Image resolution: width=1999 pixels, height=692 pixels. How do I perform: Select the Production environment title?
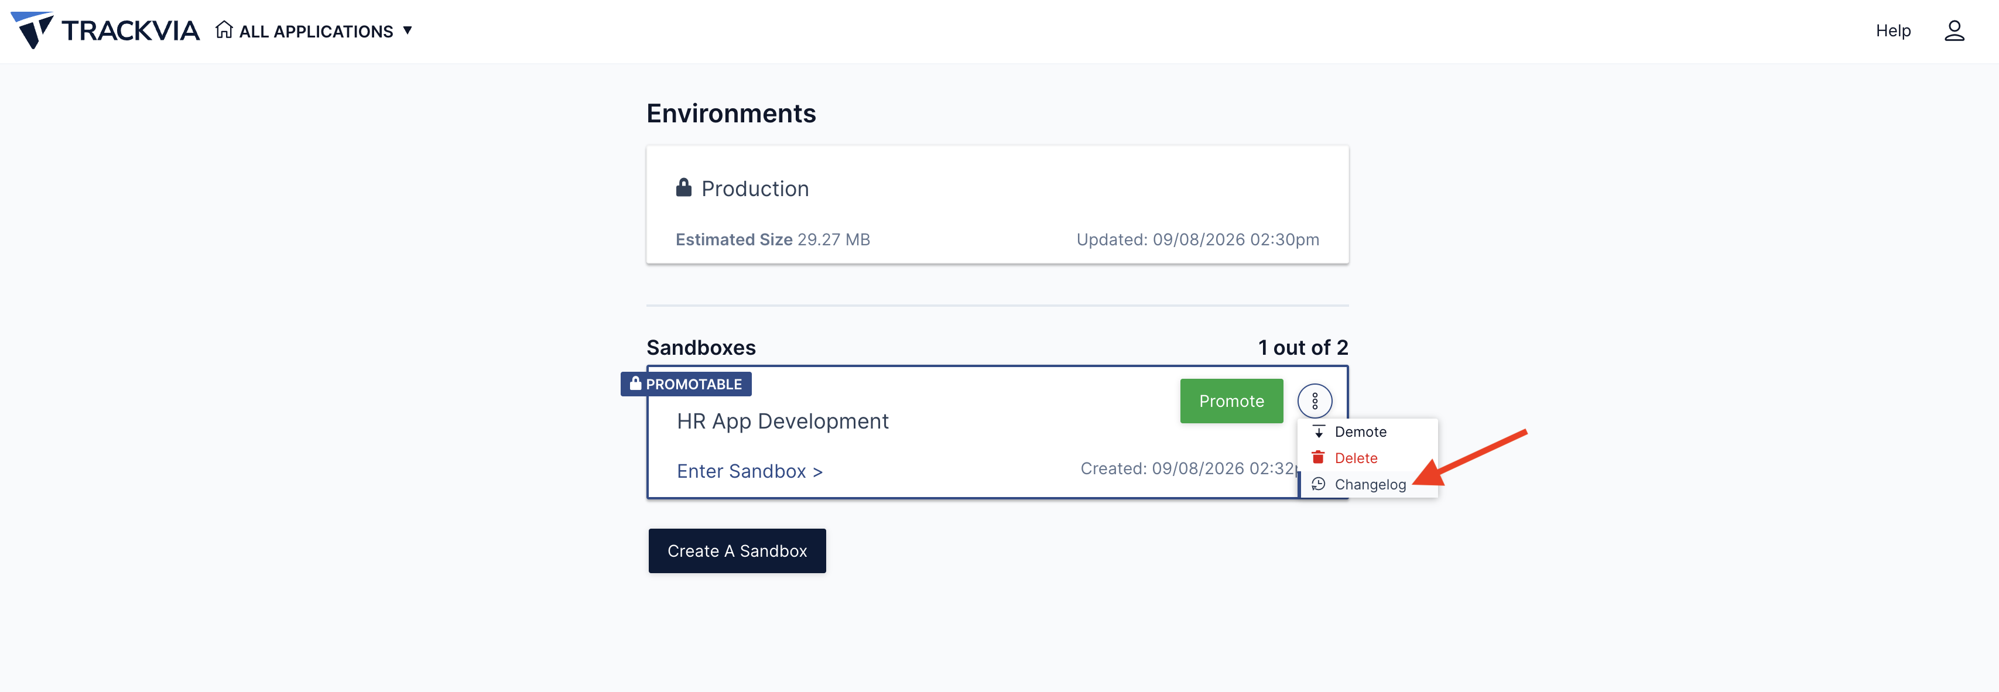pos(755,189)
